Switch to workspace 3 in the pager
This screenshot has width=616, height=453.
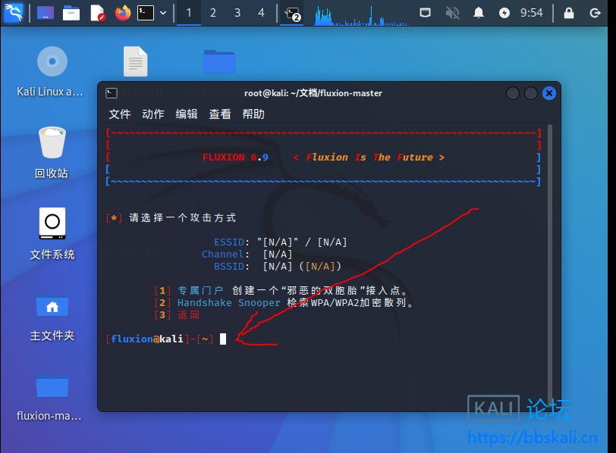(x=237, y=12)
